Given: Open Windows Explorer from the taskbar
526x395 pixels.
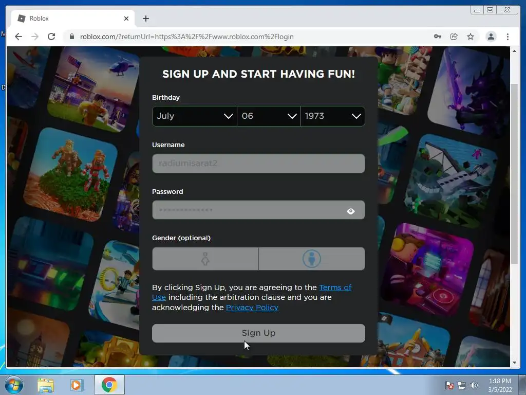Looking at the screenshot, I should 46,385.
